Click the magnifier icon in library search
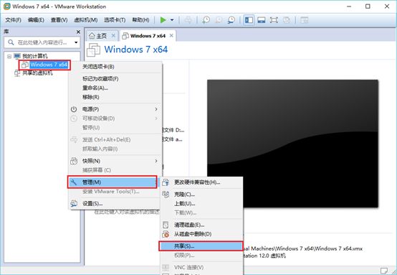The width and height of the screenshot is (397, 275). [x=11, y=42]
